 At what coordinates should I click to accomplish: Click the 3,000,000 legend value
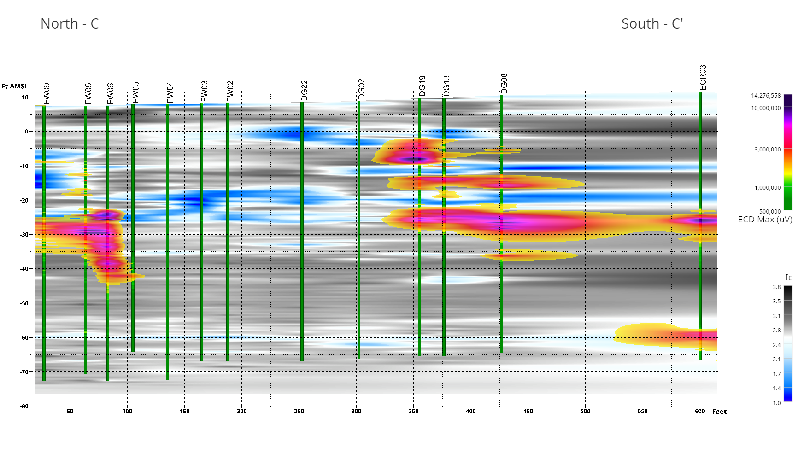[x=767, y=150]
